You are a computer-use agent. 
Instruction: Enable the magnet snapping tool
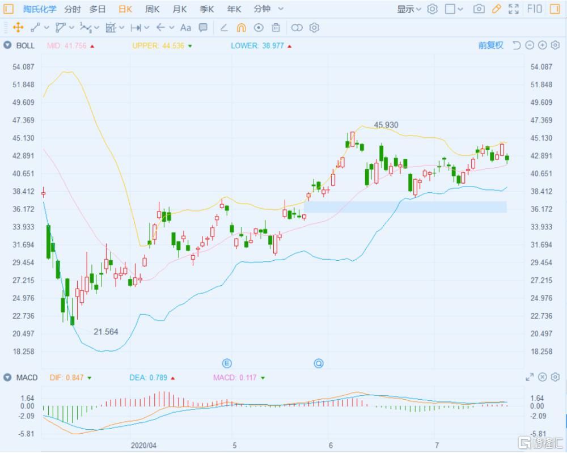[241, 28]
